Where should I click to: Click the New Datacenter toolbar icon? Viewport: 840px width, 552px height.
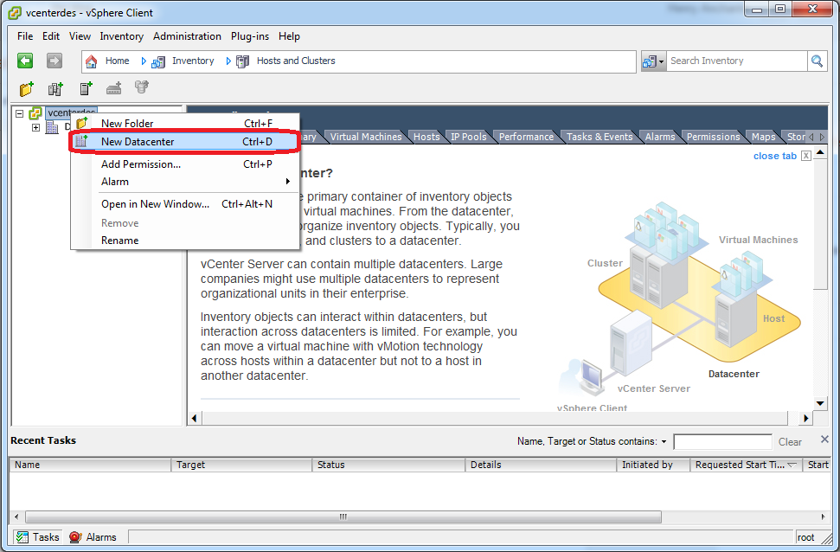(55, 87)
